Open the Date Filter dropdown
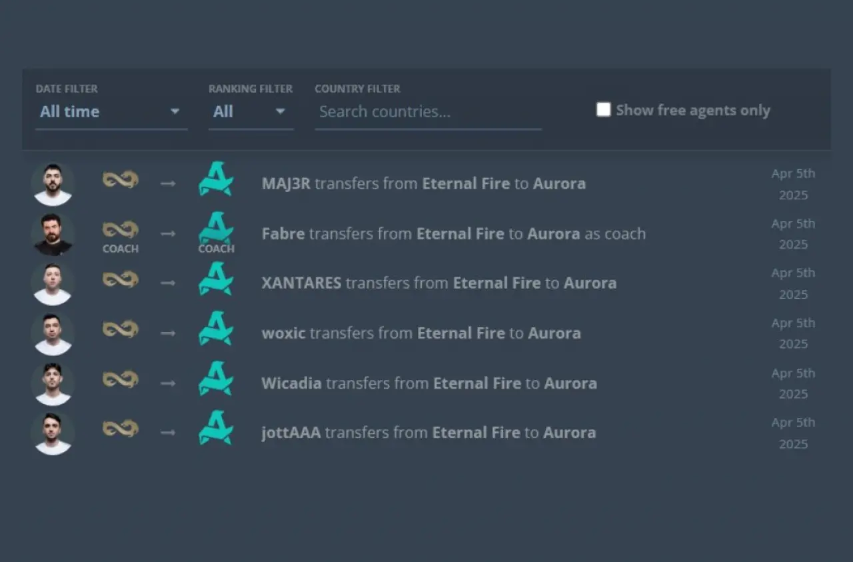The height and width of the screenshot is (562, 853). coord(111,112)
